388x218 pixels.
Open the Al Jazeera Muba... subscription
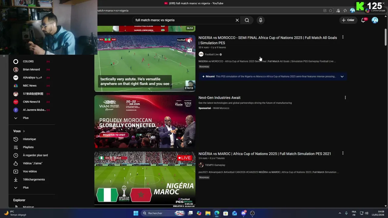click(x=32, y=110)
